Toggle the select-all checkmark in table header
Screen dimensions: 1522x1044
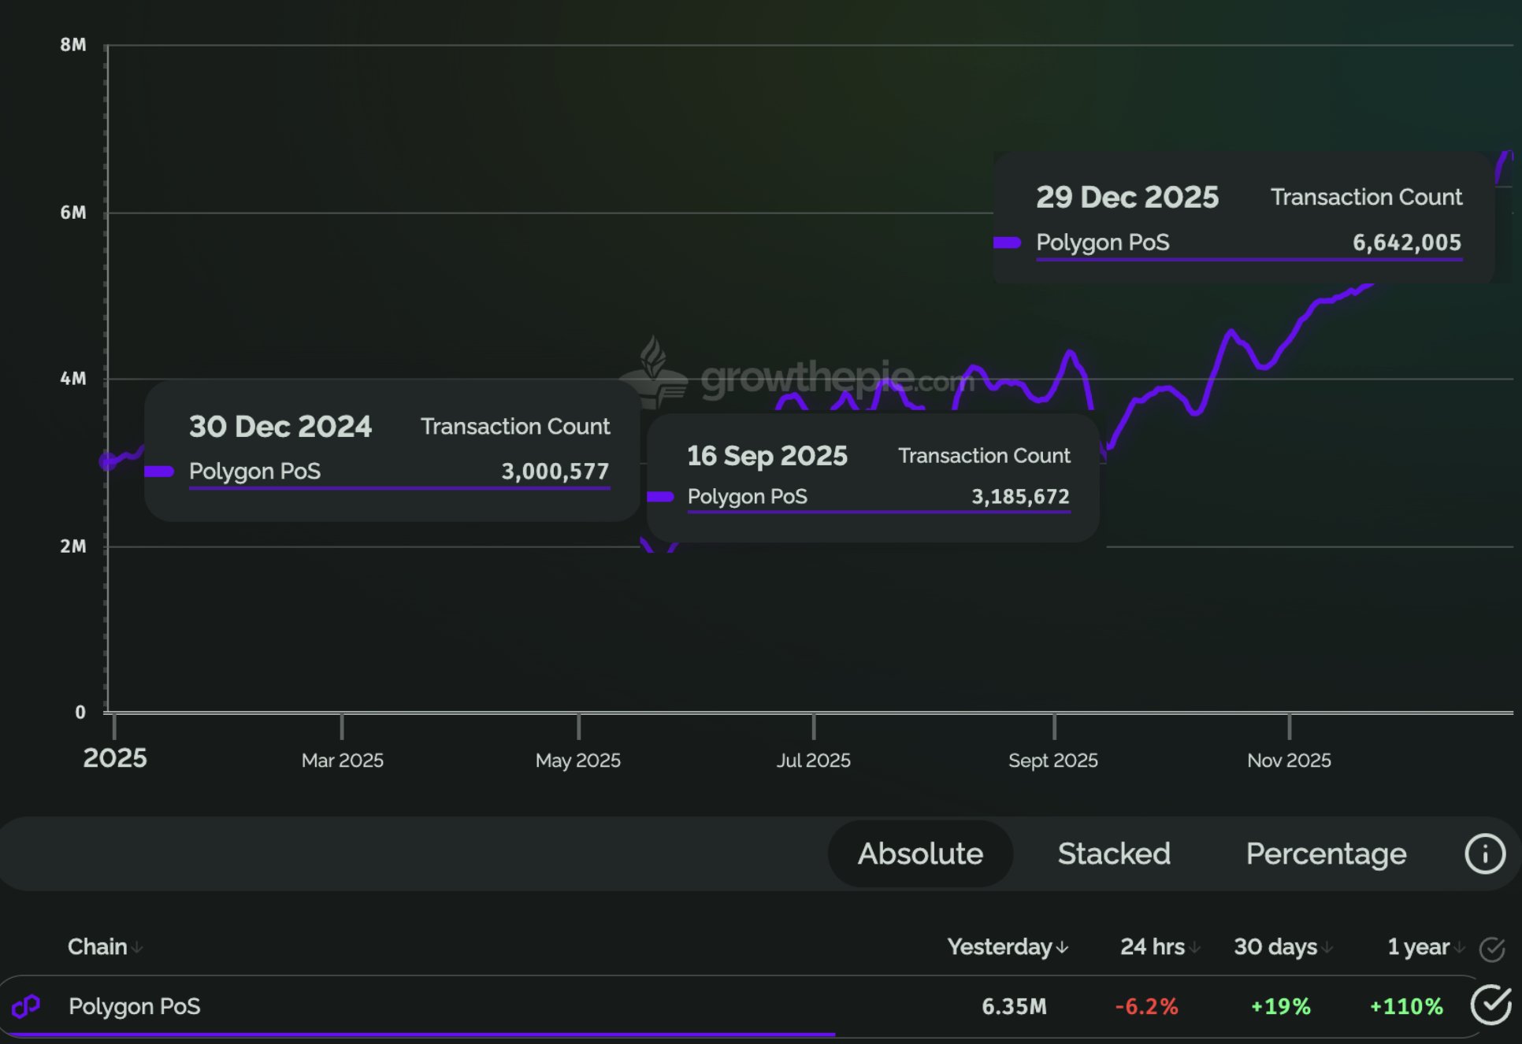pos(1491,949)
